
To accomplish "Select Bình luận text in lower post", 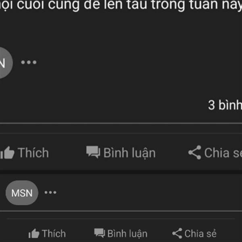I will pos(127,234).
